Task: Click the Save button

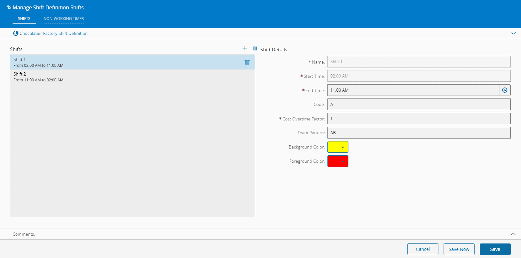Action: (495, 249)
